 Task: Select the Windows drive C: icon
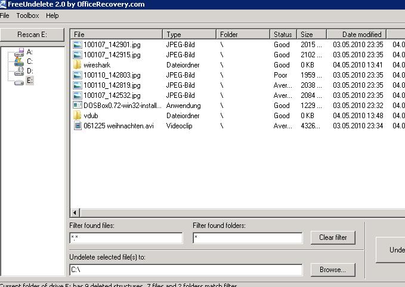(19, 61)
